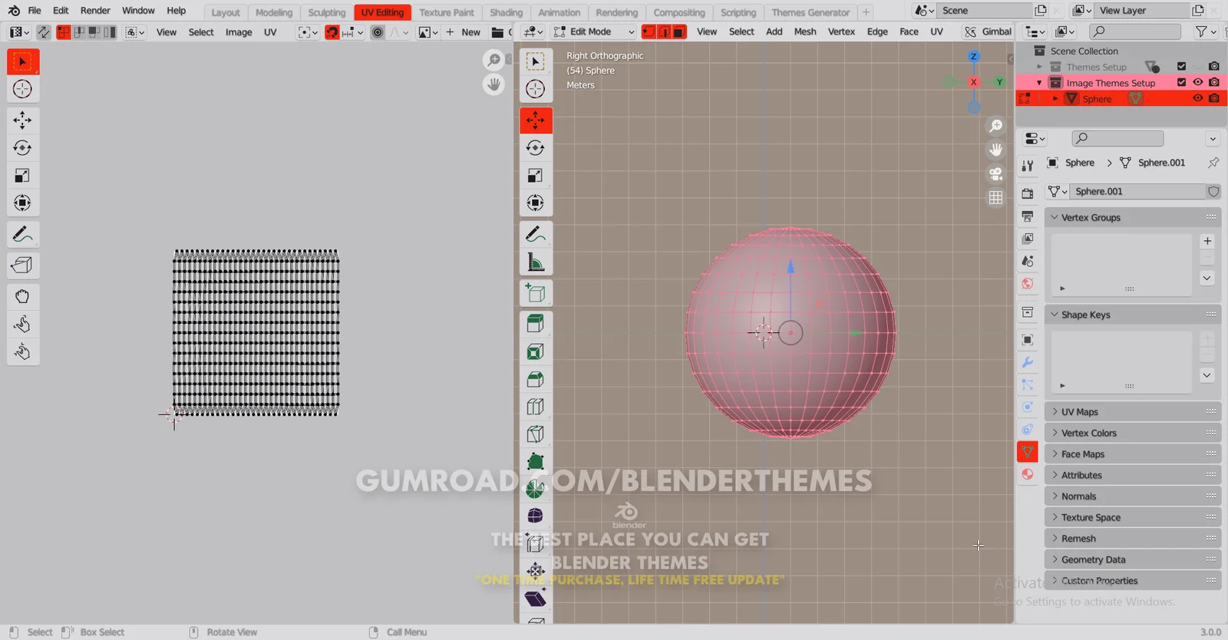1228x640 pixels.
Task: Open the sticky selection mode dropdown
Action: [x=134, y=32]
